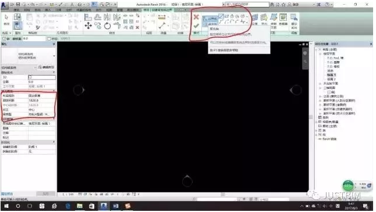Click the 编辑类型 button in Properties
376x212 pixels.
pyautogui.click(x=47, y=67)
